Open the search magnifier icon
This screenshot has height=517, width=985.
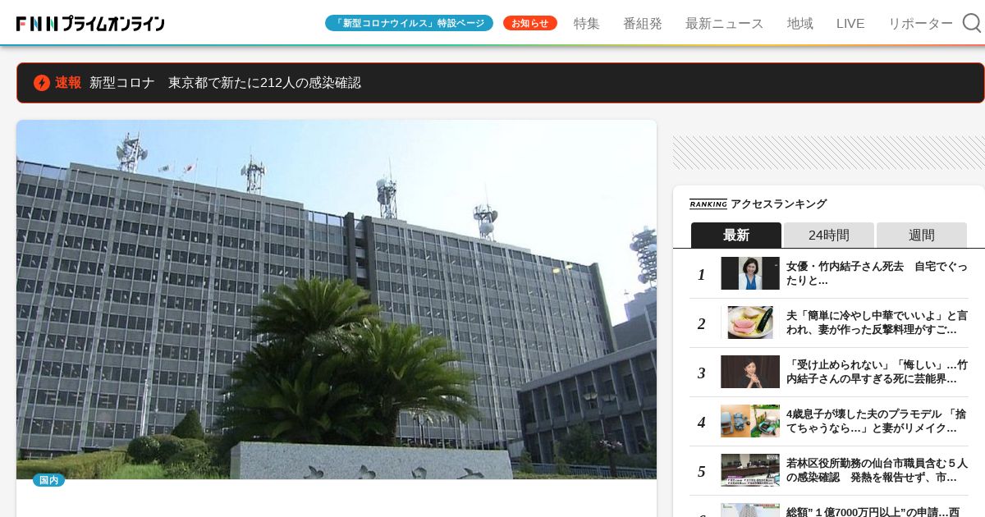972,23
